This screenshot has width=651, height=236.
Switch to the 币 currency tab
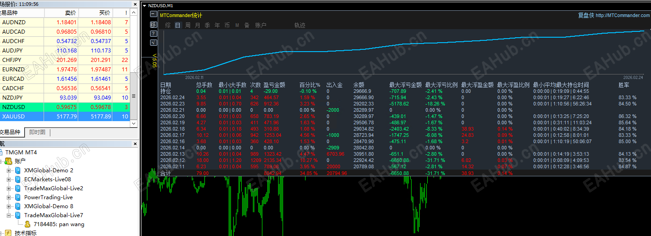pos(227,26)
